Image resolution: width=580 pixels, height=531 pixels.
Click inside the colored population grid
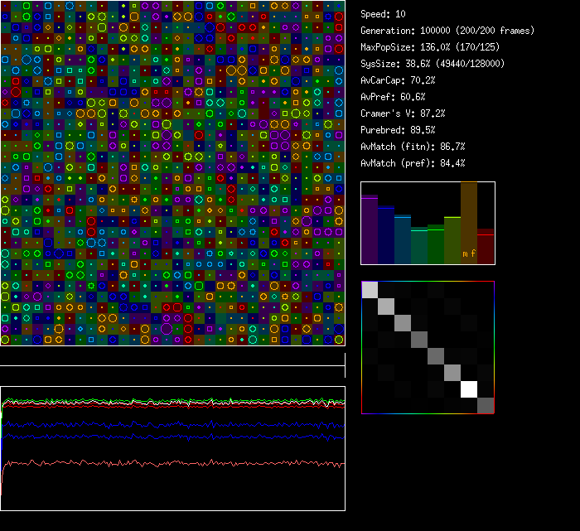(x=172, y=172)
